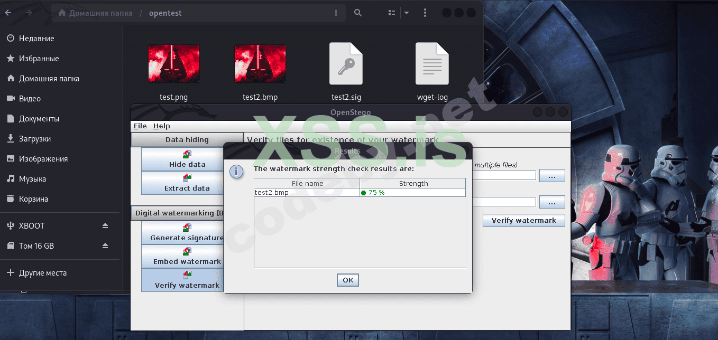Open Документы folder in the sidebar
The width and height of the screenshot is (718, 340).
61,119
